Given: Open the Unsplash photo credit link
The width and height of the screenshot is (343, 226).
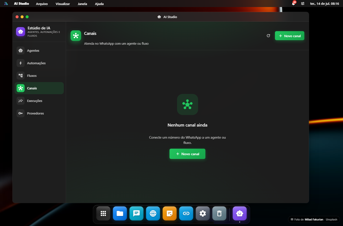Looking at the screenshot, I should tap(331, 219).
